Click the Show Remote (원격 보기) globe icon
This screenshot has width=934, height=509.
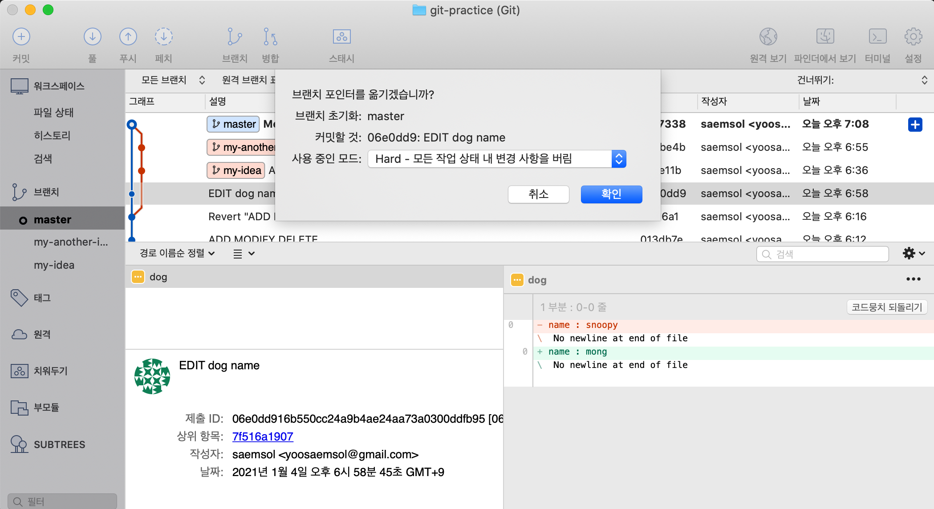click(x=768, y=36)
